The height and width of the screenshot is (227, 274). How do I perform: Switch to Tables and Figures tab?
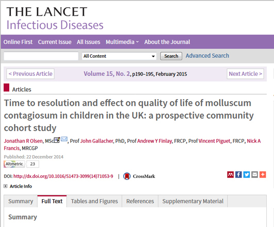[94, 201]
